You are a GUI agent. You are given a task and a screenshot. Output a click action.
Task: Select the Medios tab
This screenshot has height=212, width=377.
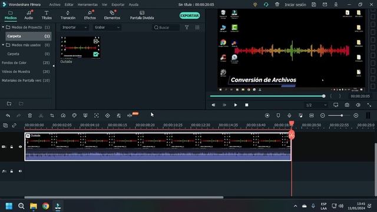11,15
